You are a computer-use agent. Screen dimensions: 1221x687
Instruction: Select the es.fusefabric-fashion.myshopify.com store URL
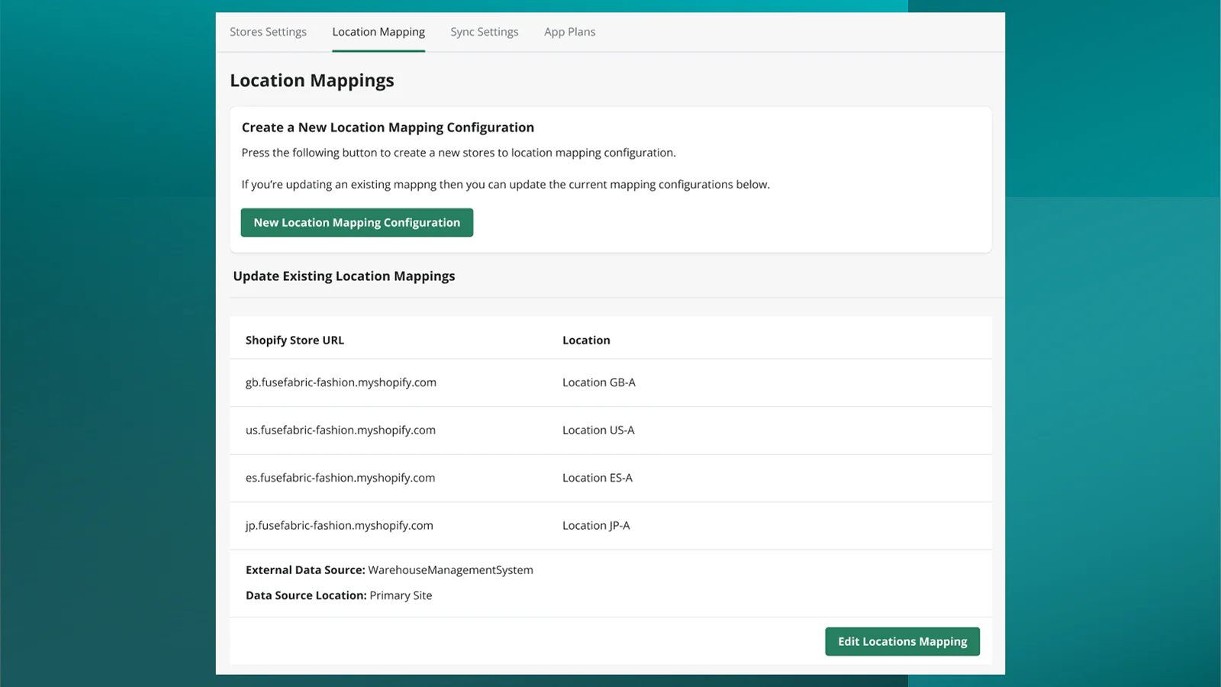340,478
